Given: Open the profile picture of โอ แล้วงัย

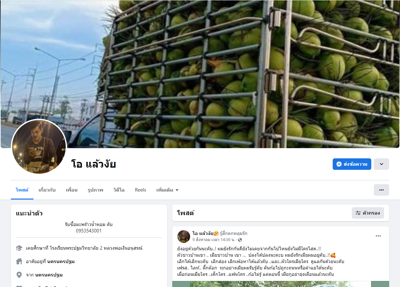Looking at the screenshot, I should pyautogui.click(x=39, y=147).
